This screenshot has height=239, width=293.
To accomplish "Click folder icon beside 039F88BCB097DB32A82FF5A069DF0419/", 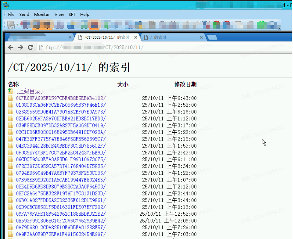I will 11,125.
